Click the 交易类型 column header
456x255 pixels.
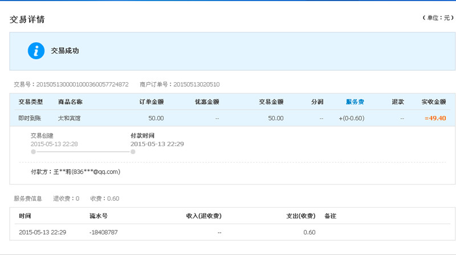coord(31,102)
